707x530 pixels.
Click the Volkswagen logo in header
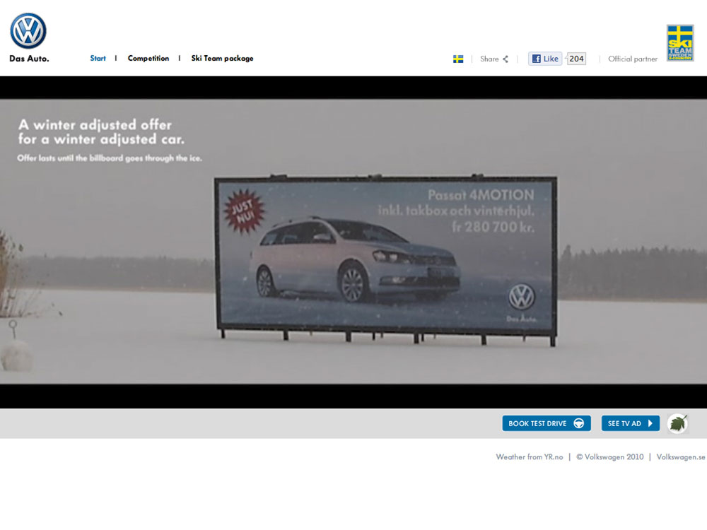[28, 30]
